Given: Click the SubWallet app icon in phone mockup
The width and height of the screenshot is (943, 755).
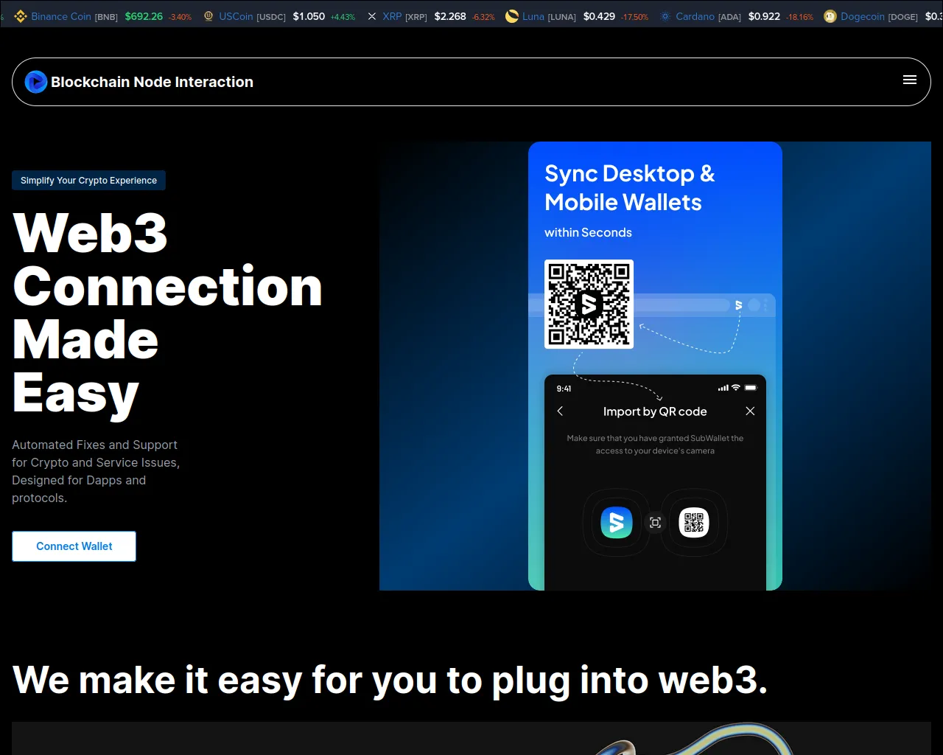Looking at the screenshot, I should 617,523.
